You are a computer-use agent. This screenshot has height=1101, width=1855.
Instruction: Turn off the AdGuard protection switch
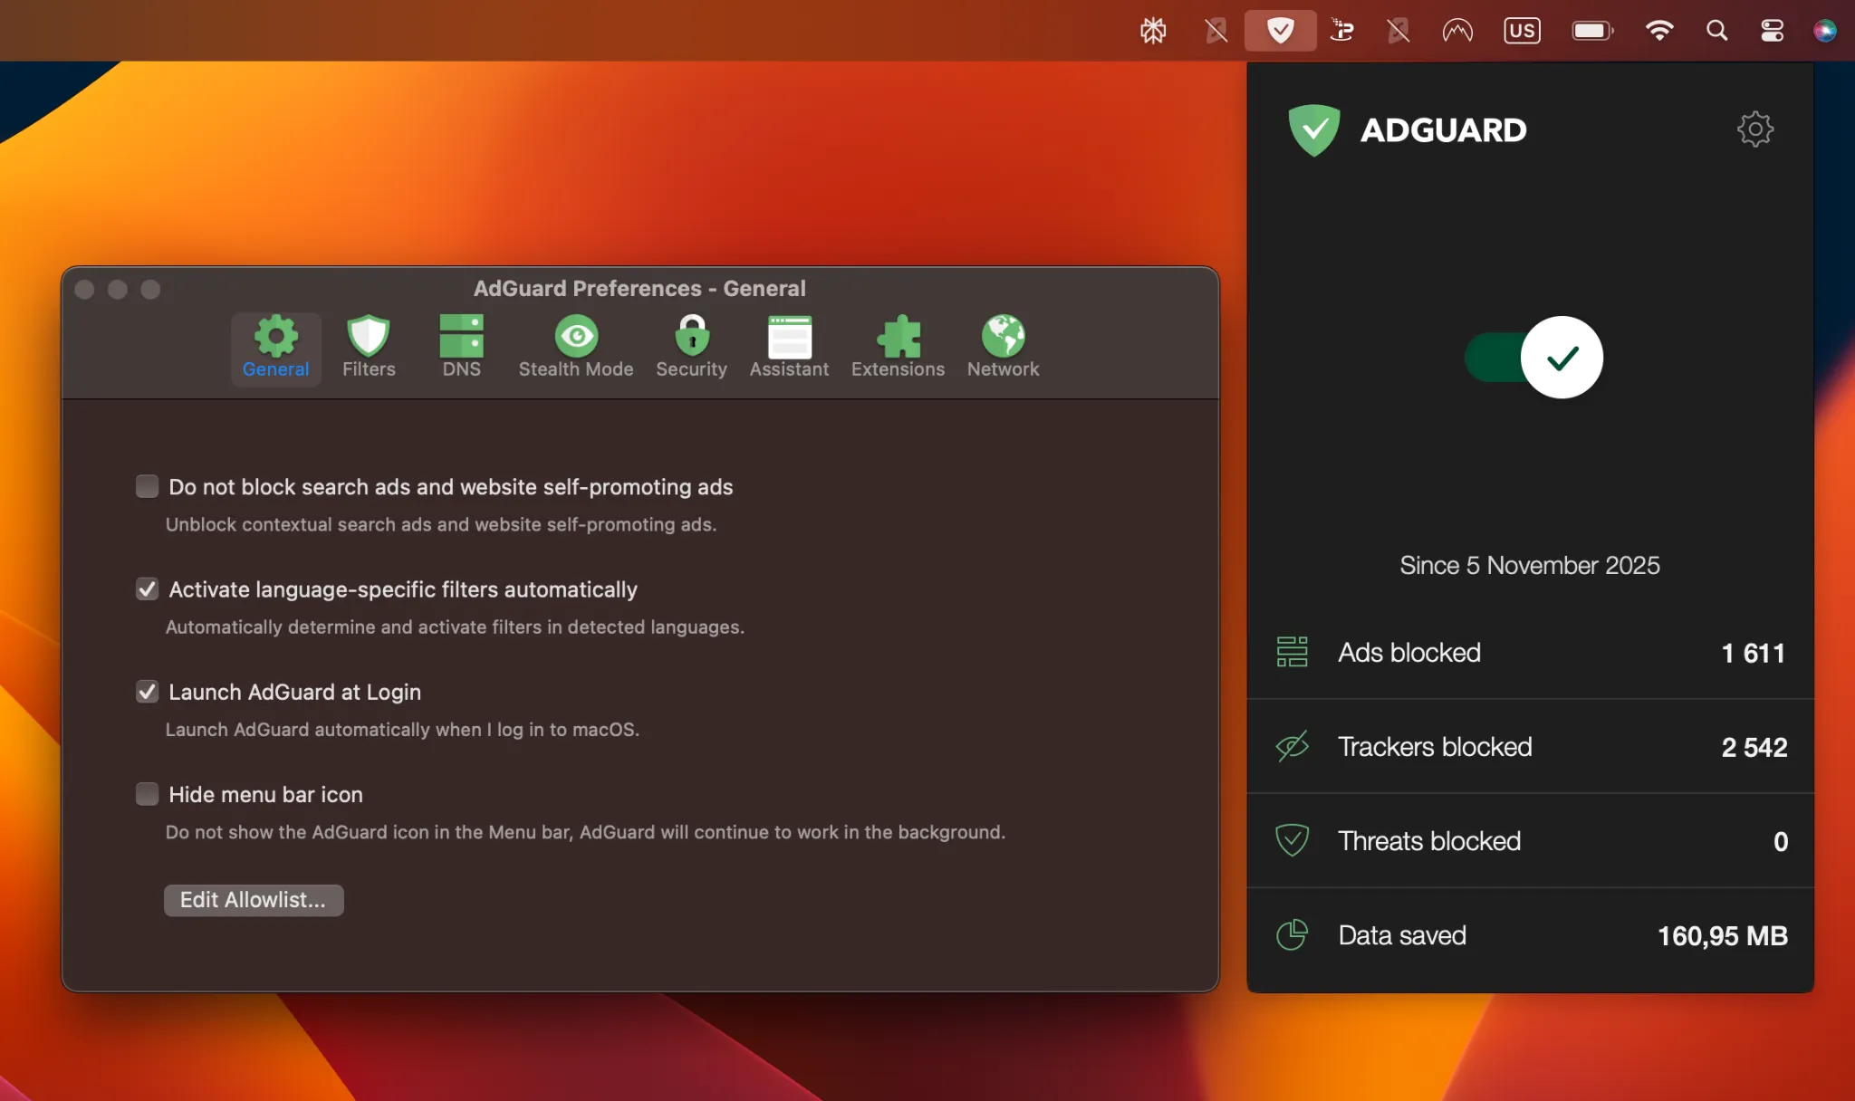1532,357
